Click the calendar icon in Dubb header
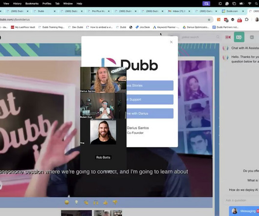Screen dimensions: 259x216 [252, 37]
